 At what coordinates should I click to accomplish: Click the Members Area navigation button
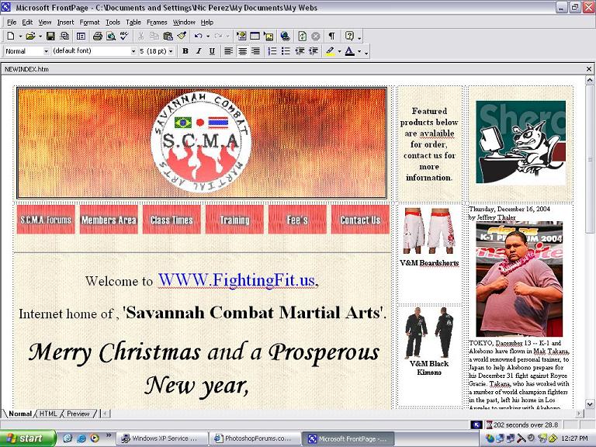(109, 220)
